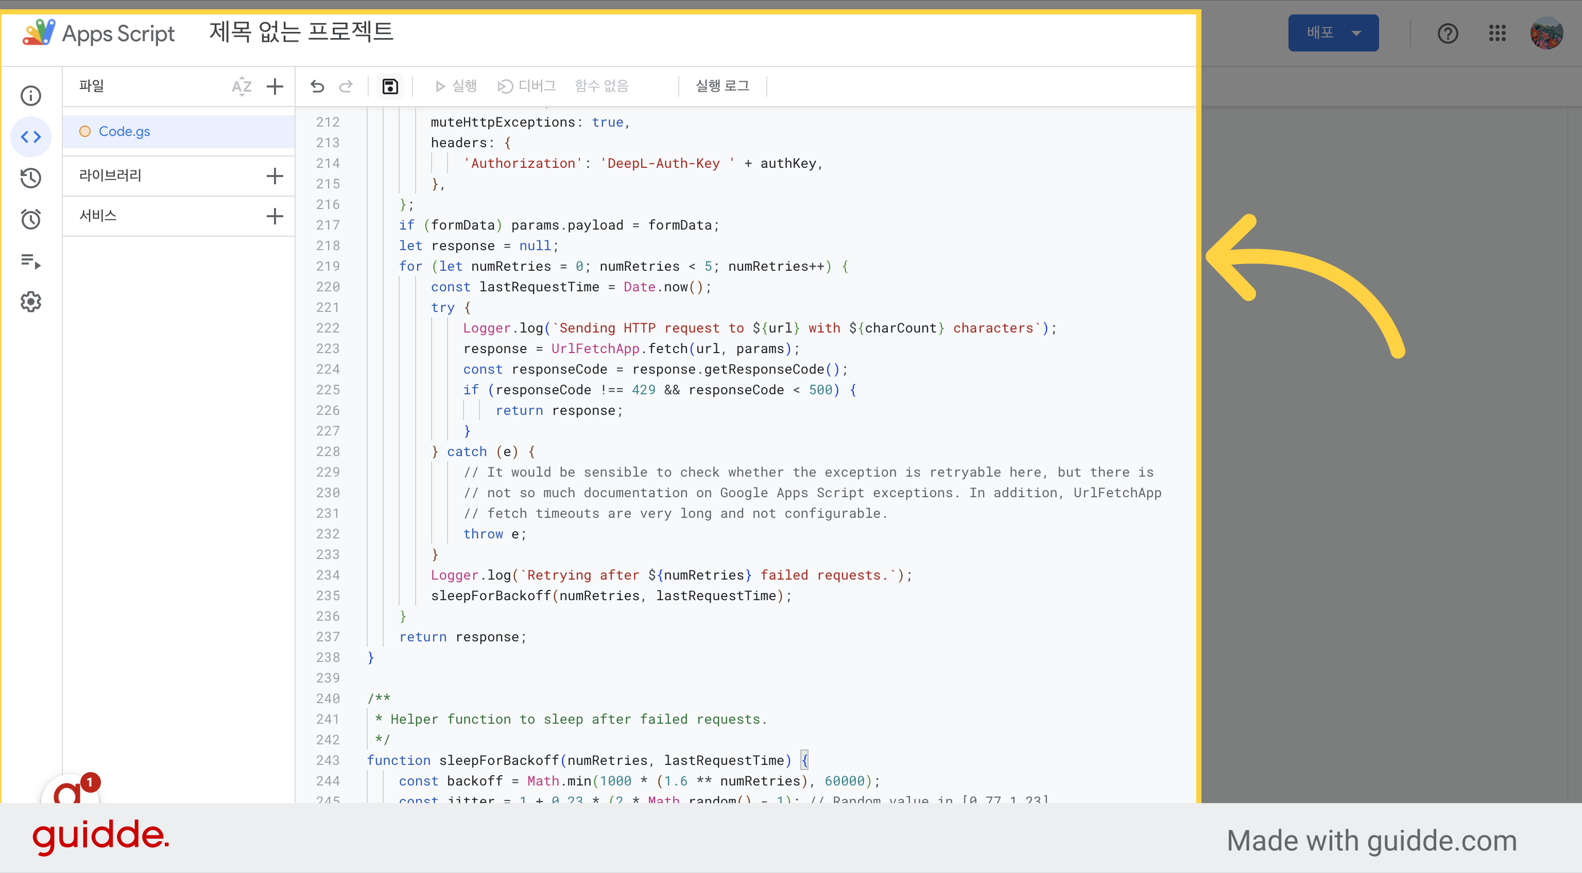Open the Google account avatar
The height and width of the screenshot is (873, 1582).
(1546, 33)
